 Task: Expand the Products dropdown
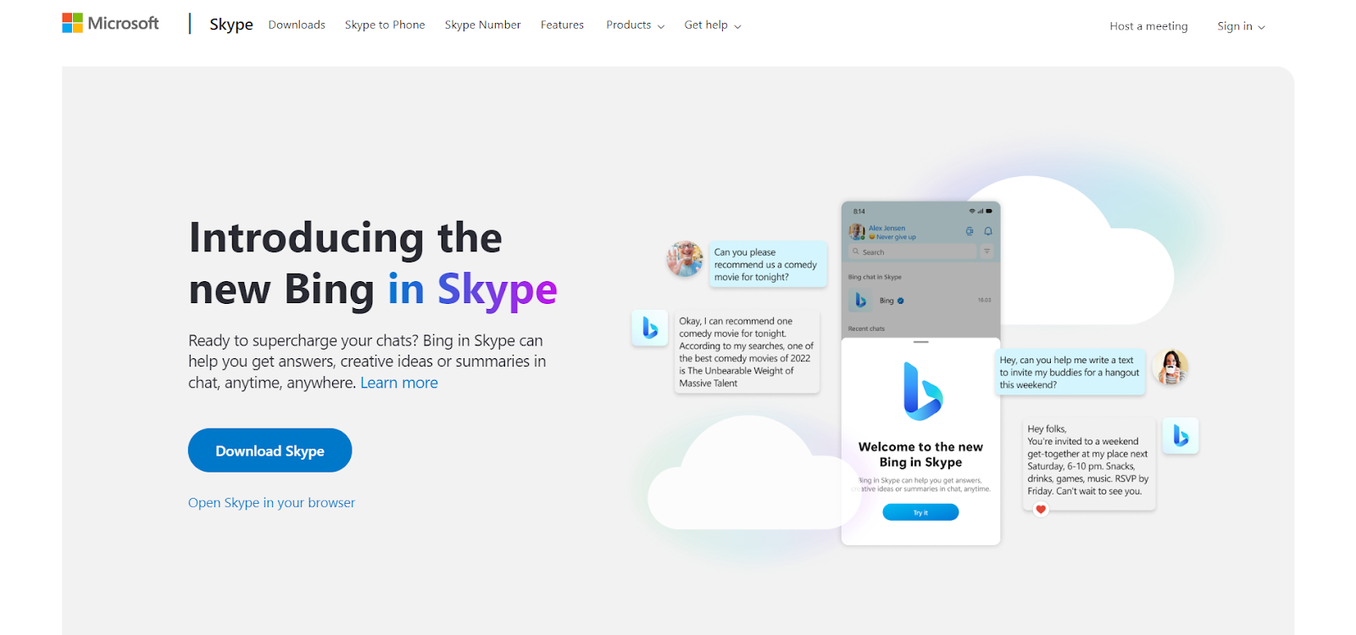tap(635, 25)
